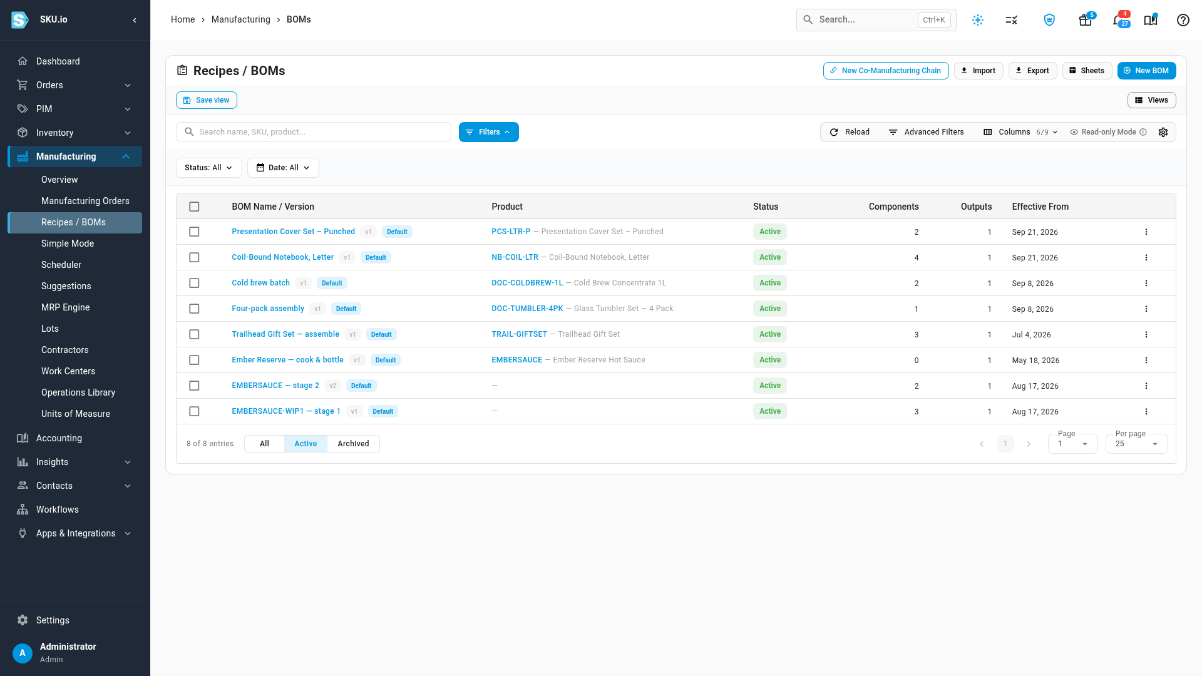Switch to the All entries tab
The width and height of the screenshot is (1202, 676).
[x=264, y=444]
